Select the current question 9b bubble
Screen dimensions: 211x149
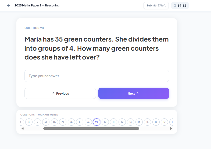[96, 122]
